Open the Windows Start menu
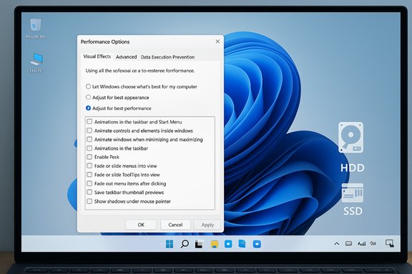This screenshot has height=274, width=412. 170,244
